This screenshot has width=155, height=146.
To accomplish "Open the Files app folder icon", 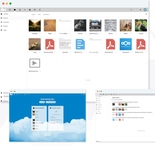I will [x=15, y=10].
